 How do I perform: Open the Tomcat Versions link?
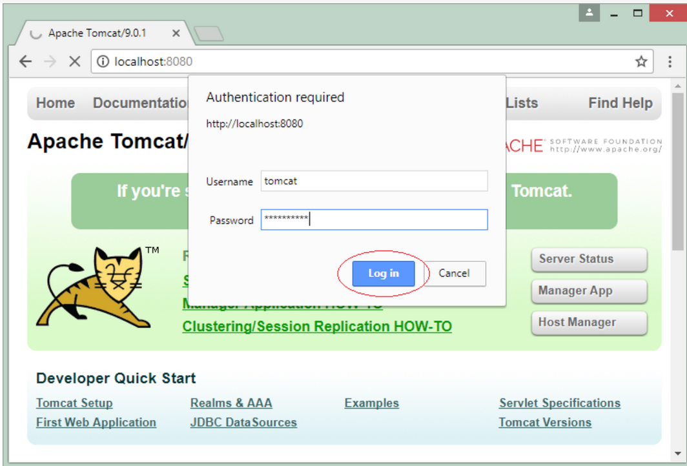click(544, 423)
